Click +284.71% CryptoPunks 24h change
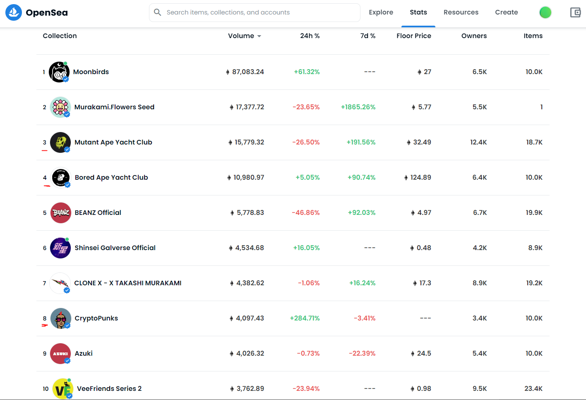This screenshot has height=400, width=586. 305,318
